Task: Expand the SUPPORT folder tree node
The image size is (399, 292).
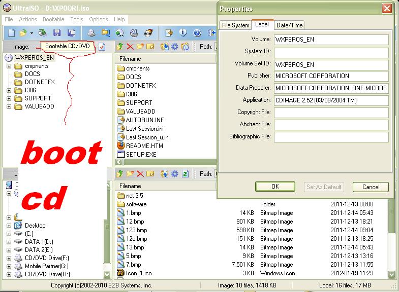Action: click(x=9, y=98)
